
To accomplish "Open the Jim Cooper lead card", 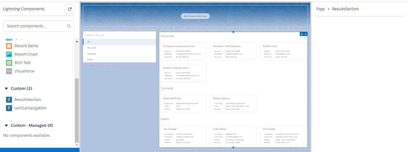I will [184, 136].
